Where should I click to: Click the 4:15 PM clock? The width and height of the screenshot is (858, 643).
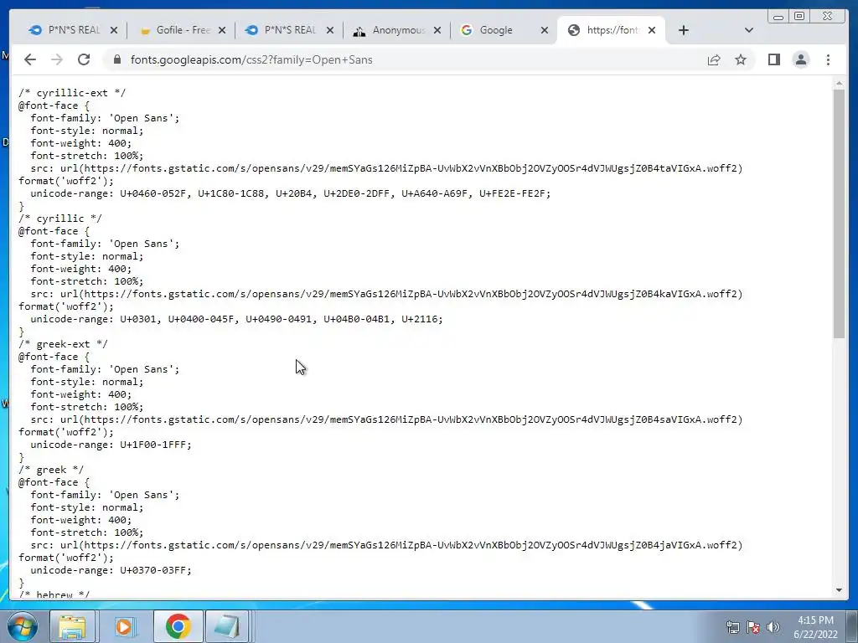click(x=815, y=620)
